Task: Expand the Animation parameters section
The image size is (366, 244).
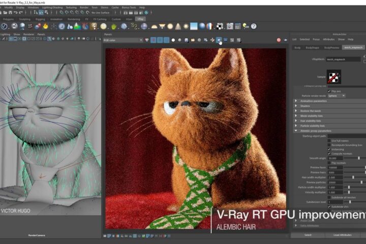Action: (x=296, y=101)
